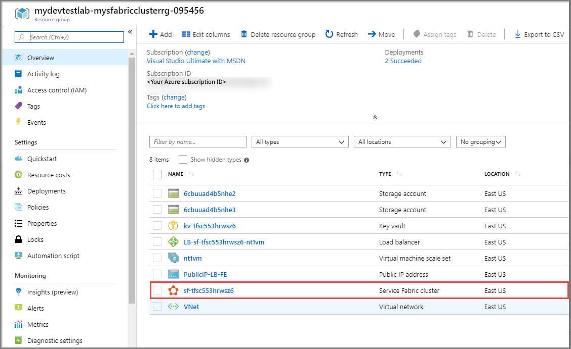Click the Activity log book icon

click(18, 74)
